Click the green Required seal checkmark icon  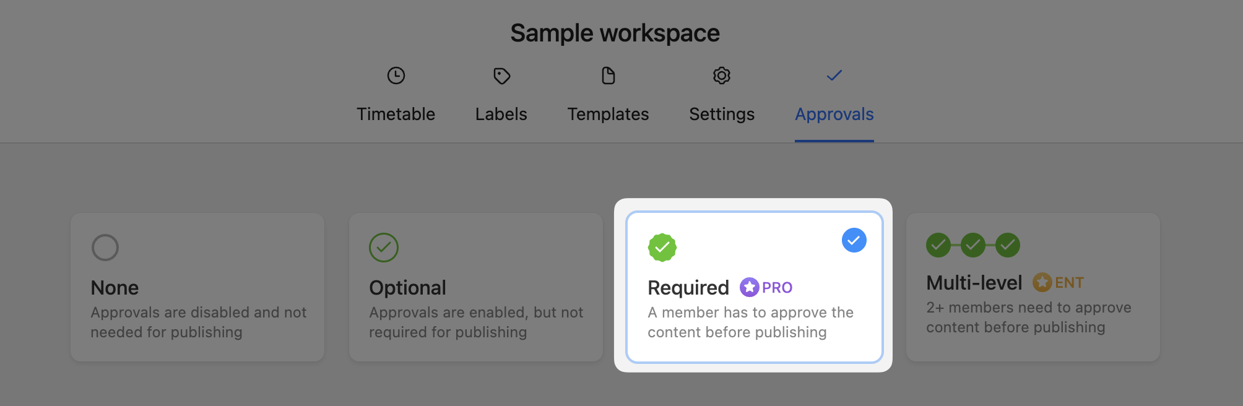tap(662, 248)
